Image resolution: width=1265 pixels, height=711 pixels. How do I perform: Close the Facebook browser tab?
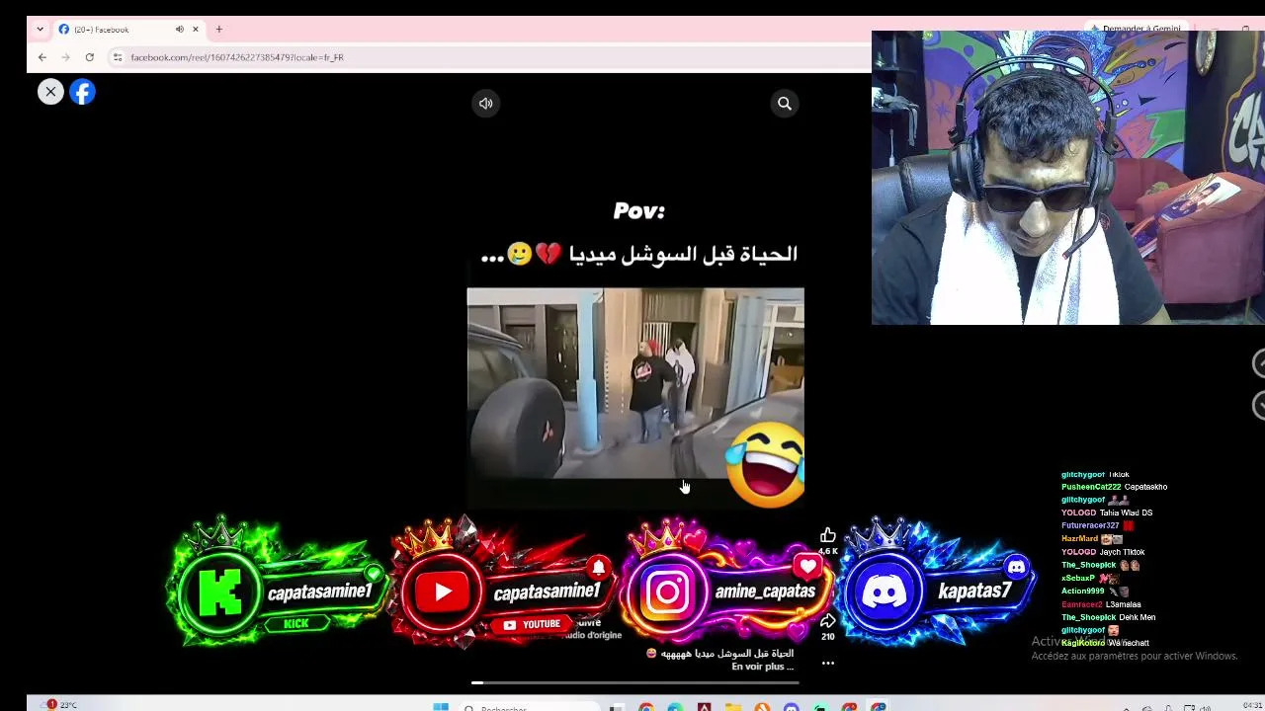pyautogui.click(x=196, y=30)
